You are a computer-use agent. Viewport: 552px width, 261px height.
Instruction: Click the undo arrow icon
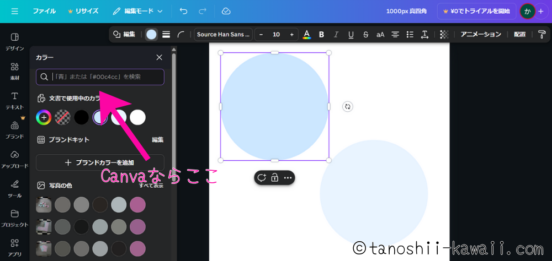pos(184,11)
